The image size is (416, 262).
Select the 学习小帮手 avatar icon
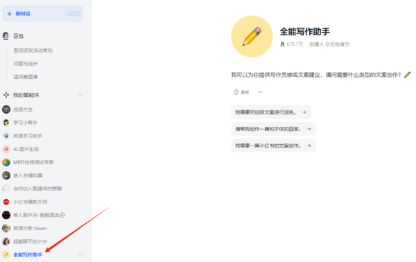(x=6, y=123)
